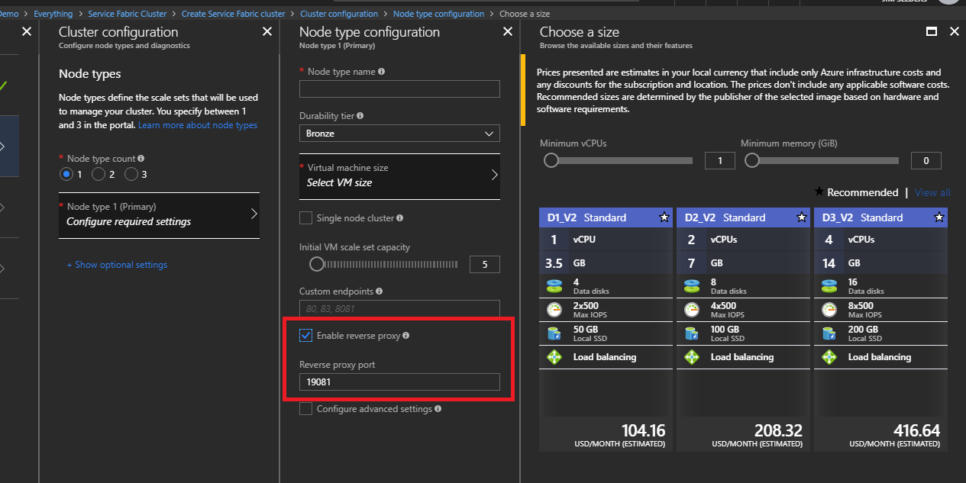Screen dimensions: 966x483
Task: Click the Max IOPS gauge icon on D2_V2
Action: 691,310
